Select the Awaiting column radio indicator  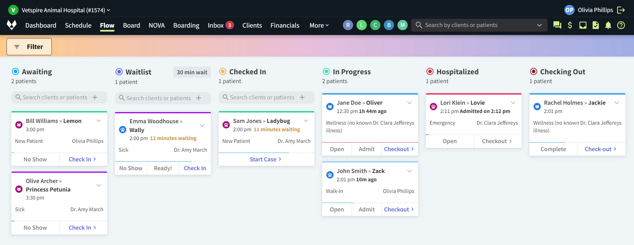pos(15,71)
